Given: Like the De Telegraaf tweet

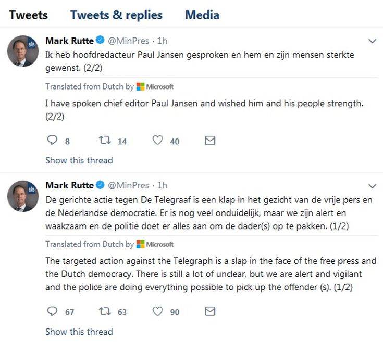Looking at the screenshot, I should [158, 311].
